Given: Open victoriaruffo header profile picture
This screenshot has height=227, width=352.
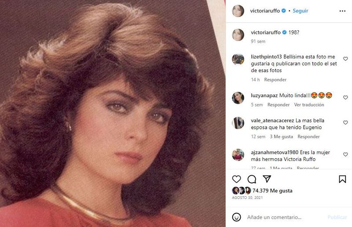Looking at the screenshot, I should pos(238,11).
